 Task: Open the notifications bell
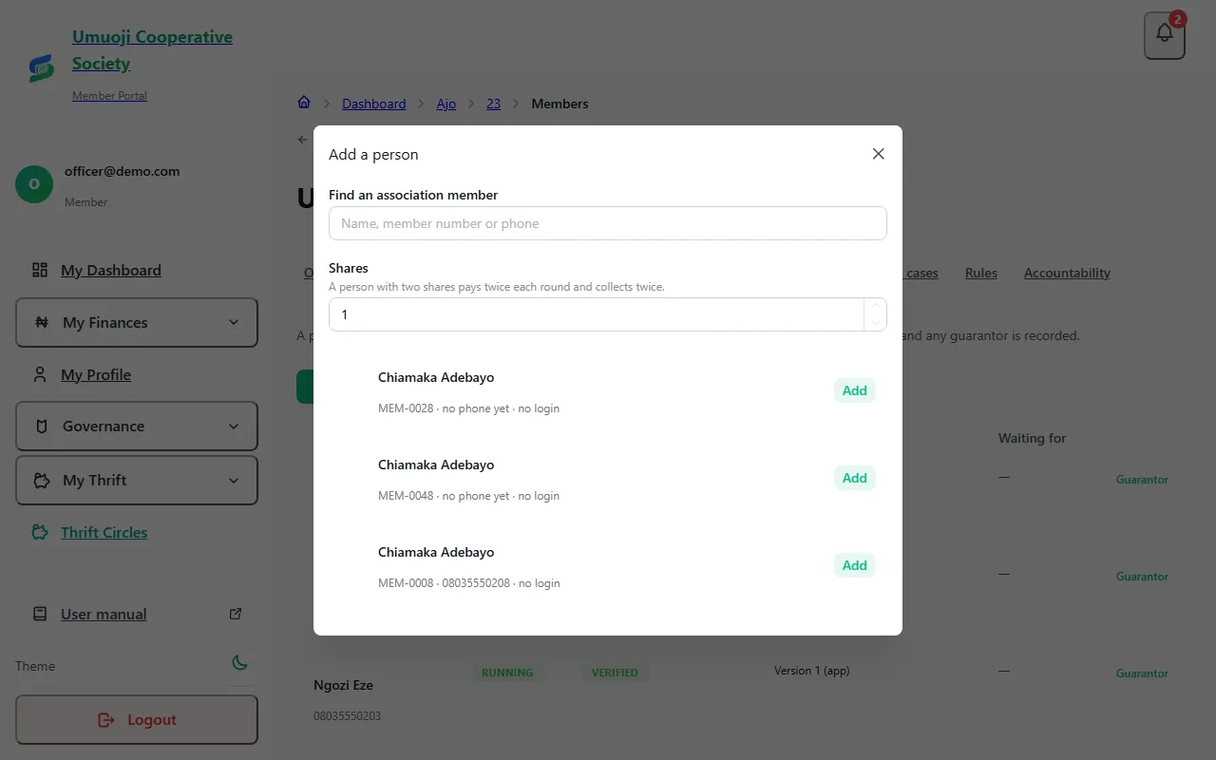(x=1165, y=36)
